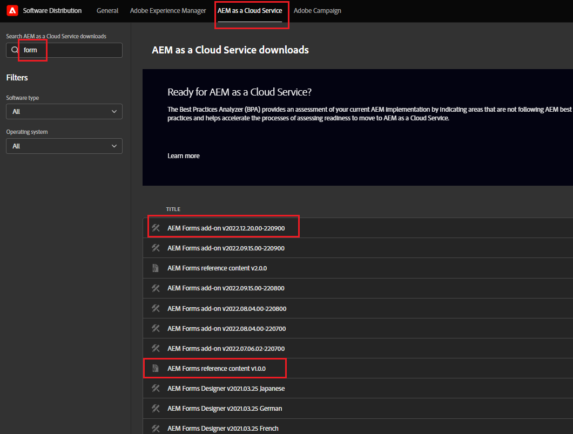Click the tools icon beside AEM Forms Designer v2021.03.25 German

[156, 408]
